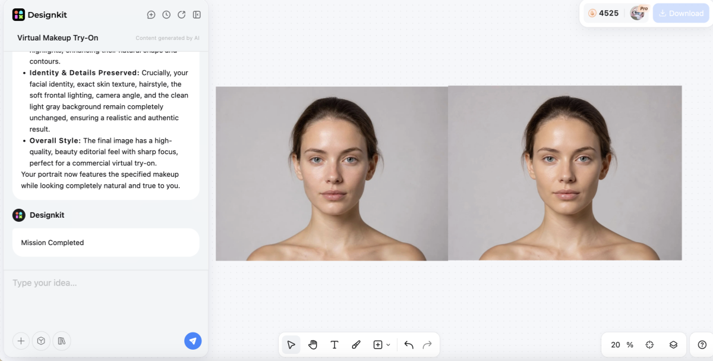Start a new chat with plus bubble icon
Screen dimensions: 713x361
tap(151, 15)
